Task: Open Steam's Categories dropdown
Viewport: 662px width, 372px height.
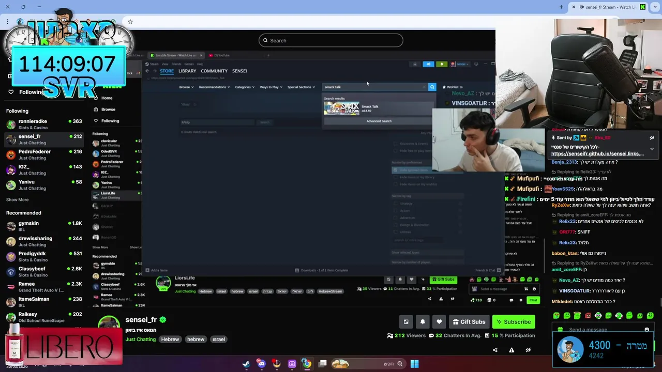Action: 245,87
